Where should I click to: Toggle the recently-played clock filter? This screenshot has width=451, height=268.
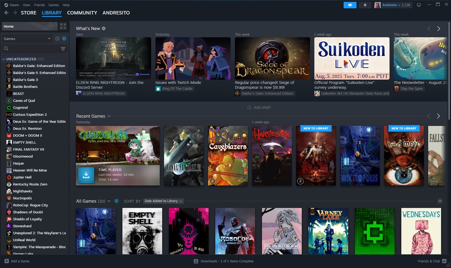click(57, 38)
